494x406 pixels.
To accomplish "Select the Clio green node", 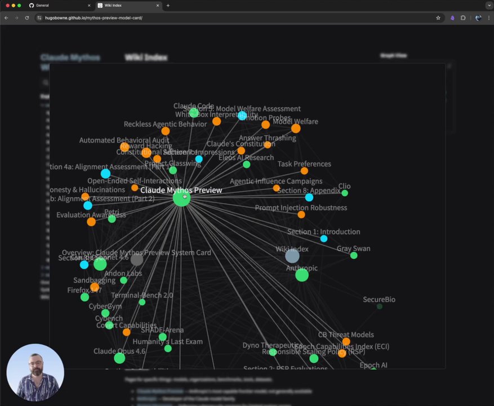I will coord(345,193).
